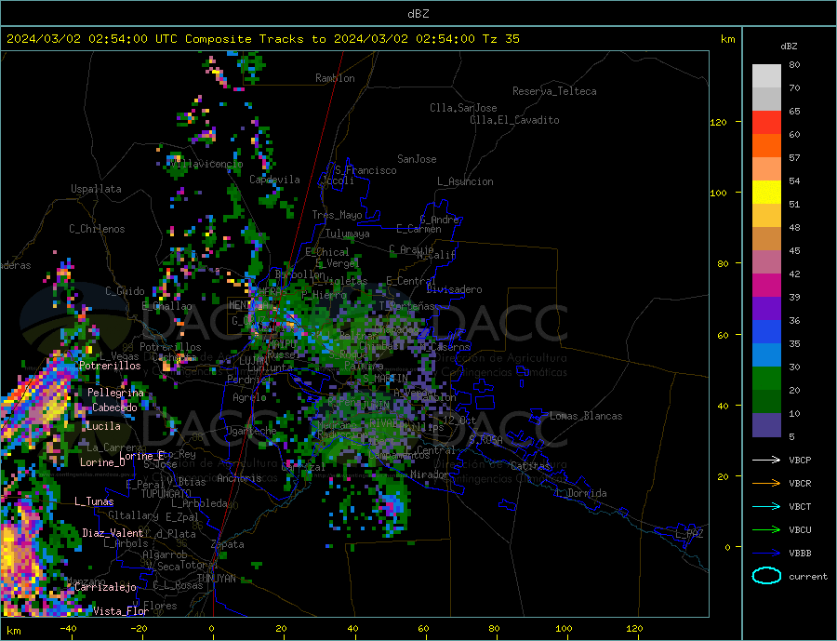Select the yellow 51–54 dBZ legend swatch

pos(766,193)
